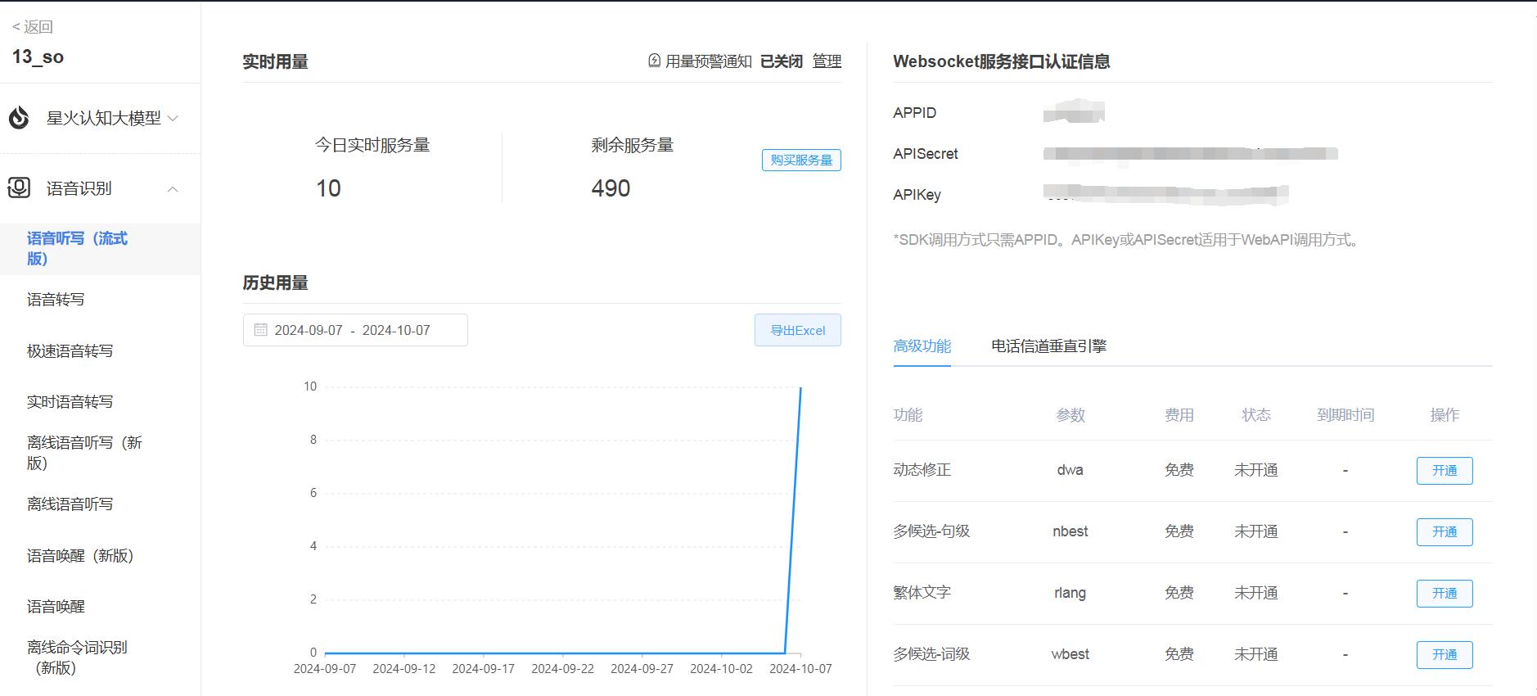Click the calendar icon in date range
Image resolution: width=1537 pixels, height=696 pixels.
pyautogui.click(x=260, y=330)
